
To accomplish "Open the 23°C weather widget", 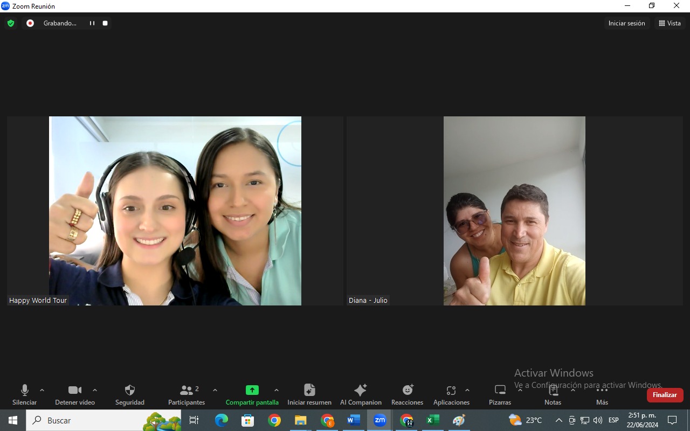I will [x=526, y=420].
